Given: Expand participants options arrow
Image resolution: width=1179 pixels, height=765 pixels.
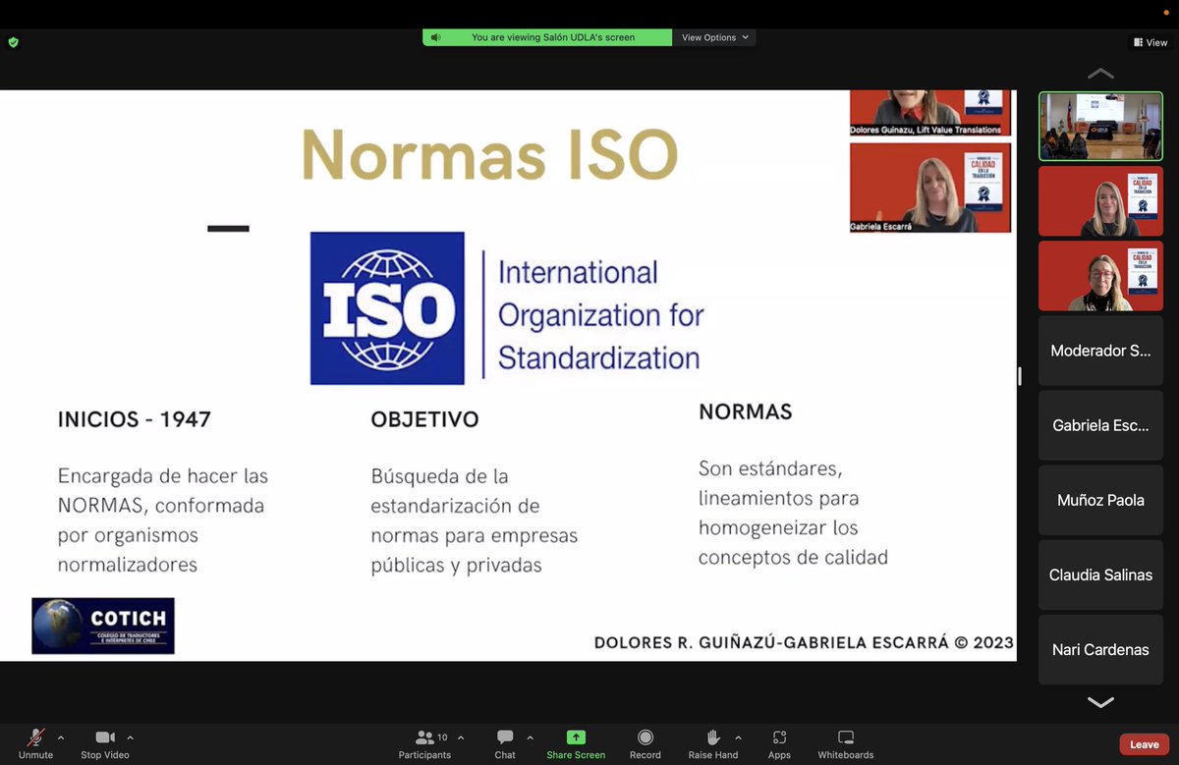Looking at the screenshot, I should [461, 738].
